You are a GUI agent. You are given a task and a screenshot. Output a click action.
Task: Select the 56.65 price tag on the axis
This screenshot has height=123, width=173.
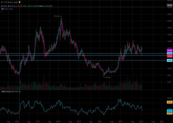(x=170, y=5)
